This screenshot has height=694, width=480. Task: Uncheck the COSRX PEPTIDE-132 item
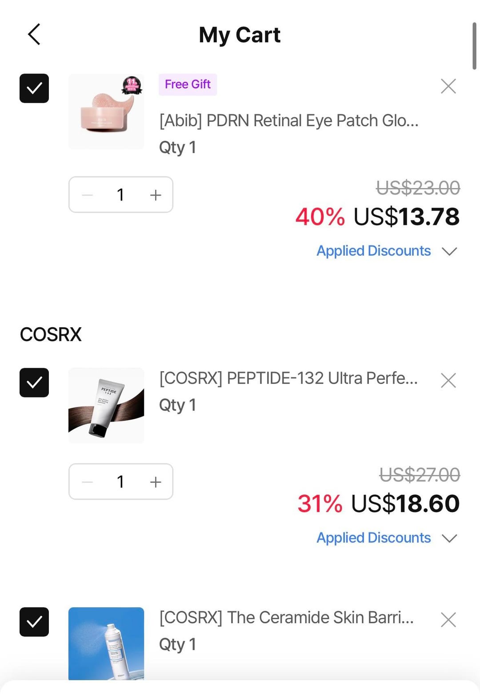(34, 383)
